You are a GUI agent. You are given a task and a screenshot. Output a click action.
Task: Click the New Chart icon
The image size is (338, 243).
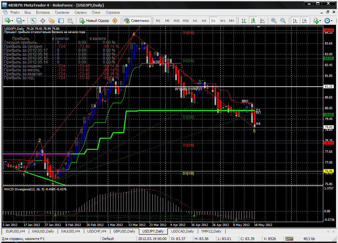coord(8,21)
